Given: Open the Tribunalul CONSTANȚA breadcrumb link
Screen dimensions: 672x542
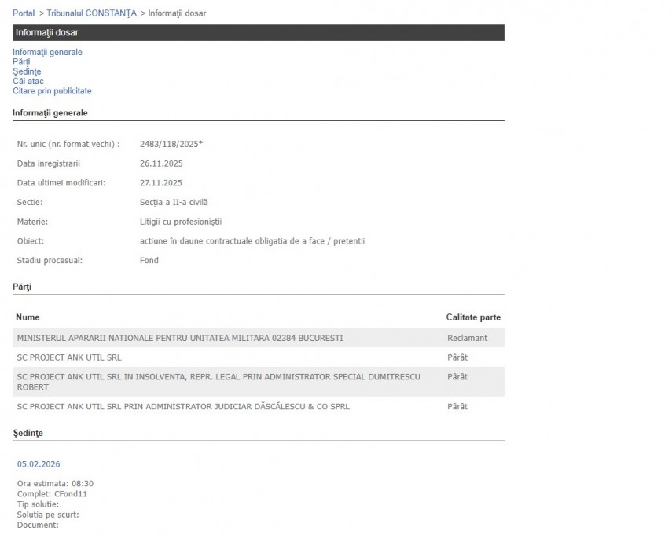Looking at the screenshot, I should point(91,13).
